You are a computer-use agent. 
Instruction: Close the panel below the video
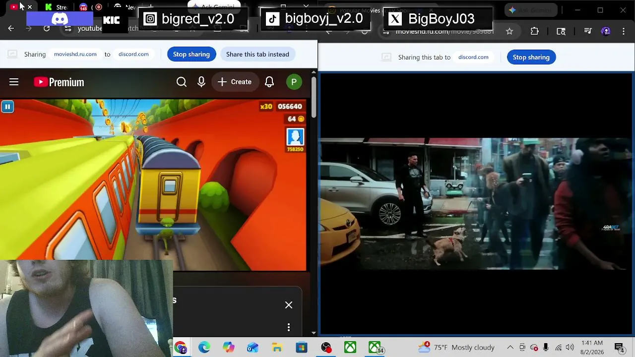(x=289, y=305)
